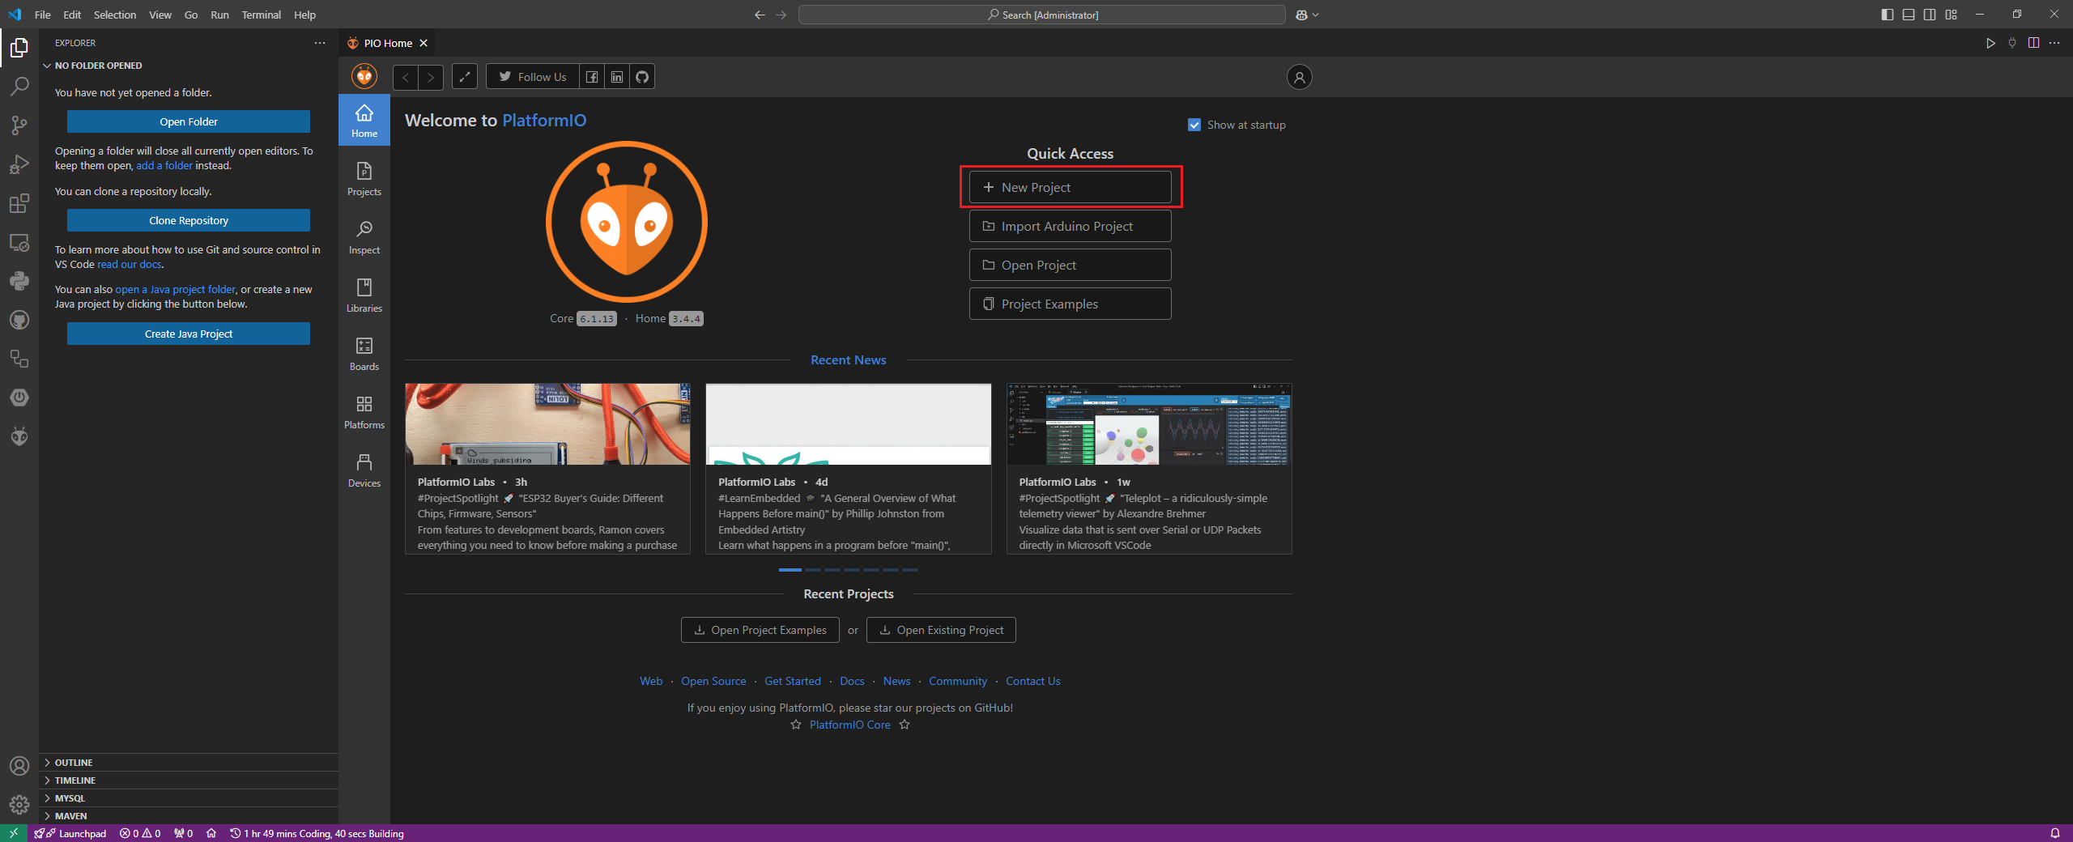
Task: Open PIO Platforms page
Action: [x=364, y=411]
